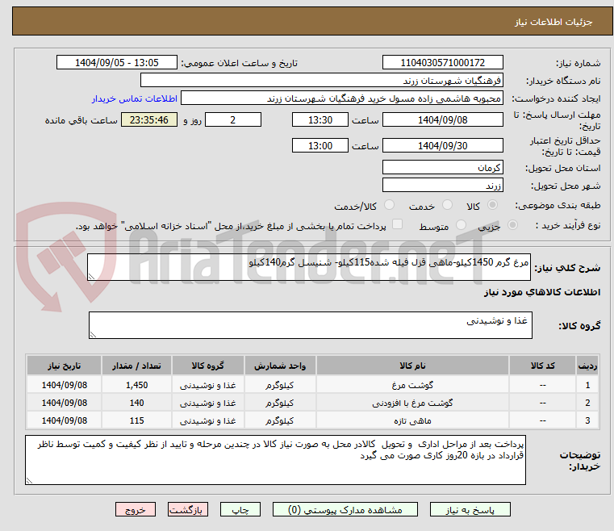Select the خدمت radio button
Screen dimensions: 614x531
pyautogui.click(x=447, y=205)
